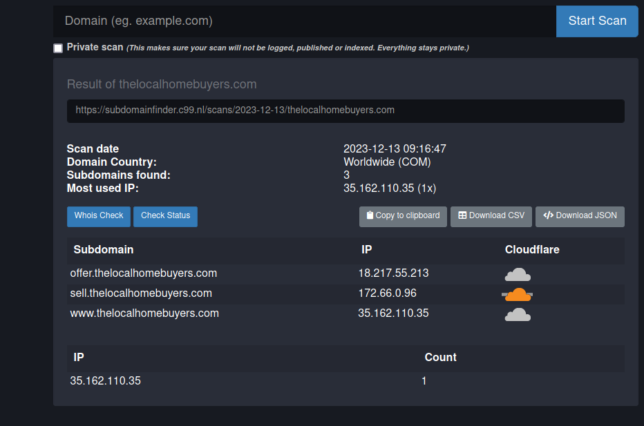The image size is (644, 426).
Task: Open offer.thelocalhomebuyers.com subdomain entry
Action: [144, 273]
